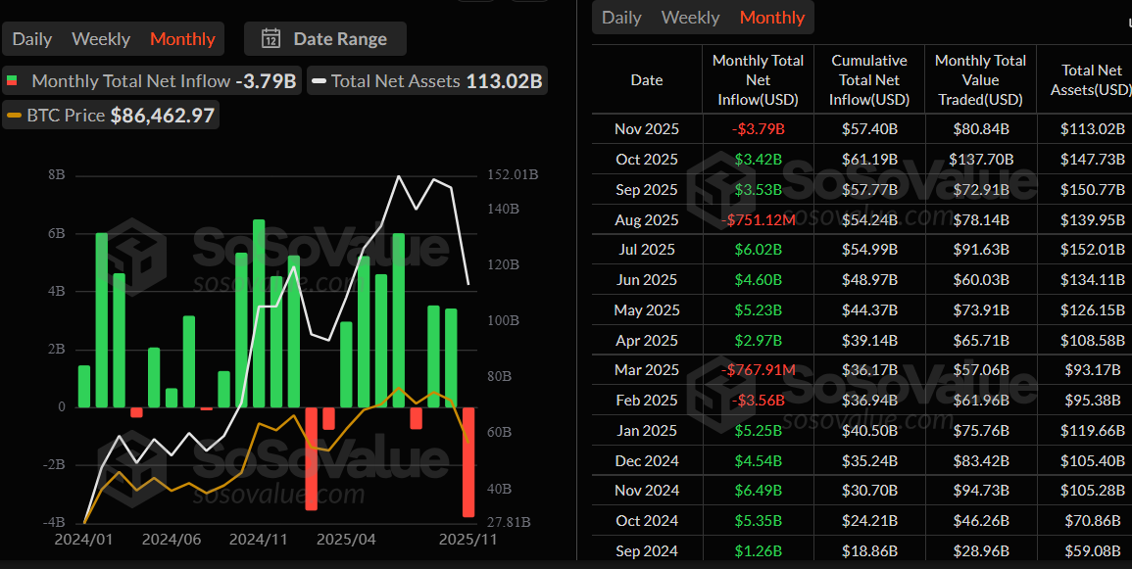Viewport: 1132px width, 569px height.
Task: Switch the chart to Weekly view
Action: pos(101,39)
